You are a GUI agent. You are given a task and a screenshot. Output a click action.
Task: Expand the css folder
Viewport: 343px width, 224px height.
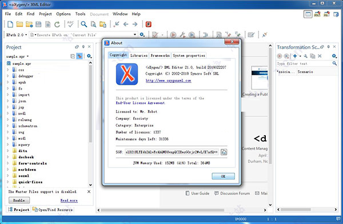coord(8,70)
